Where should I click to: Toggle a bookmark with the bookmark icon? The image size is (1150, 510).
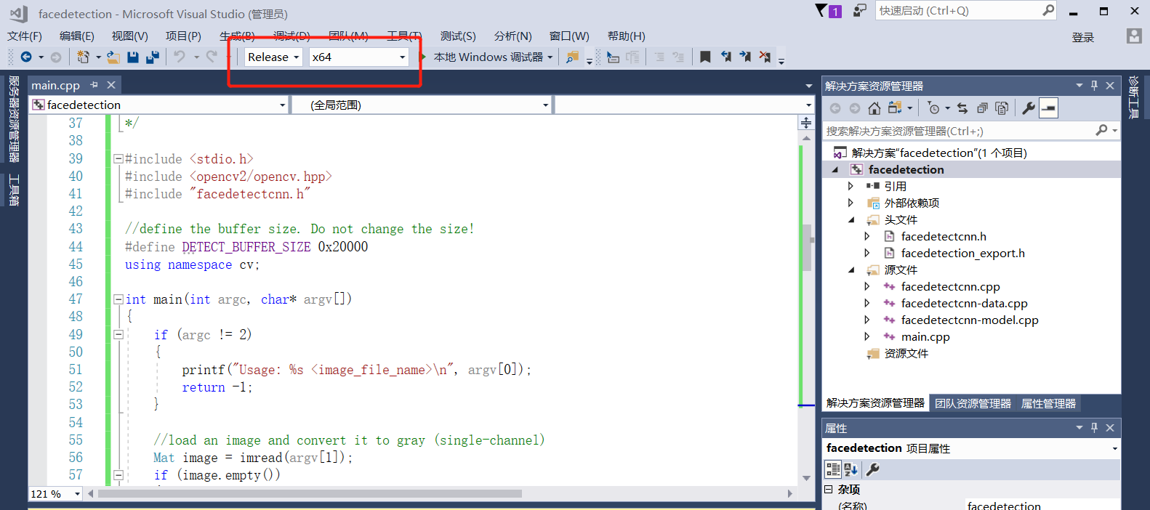(705, 57)
